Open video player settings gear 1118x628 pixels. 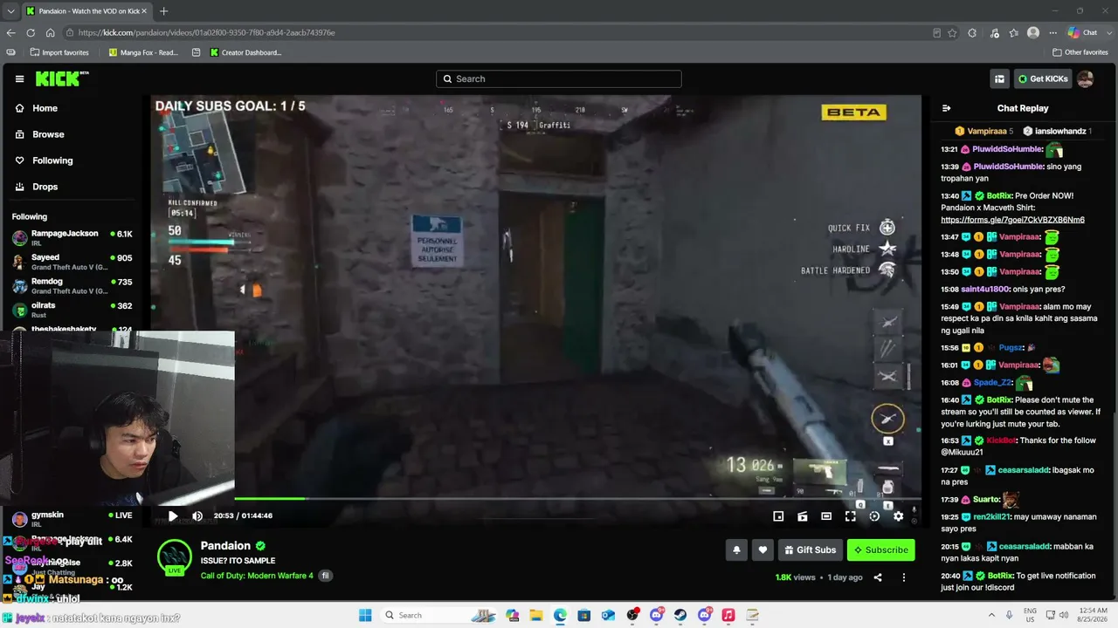898,516
